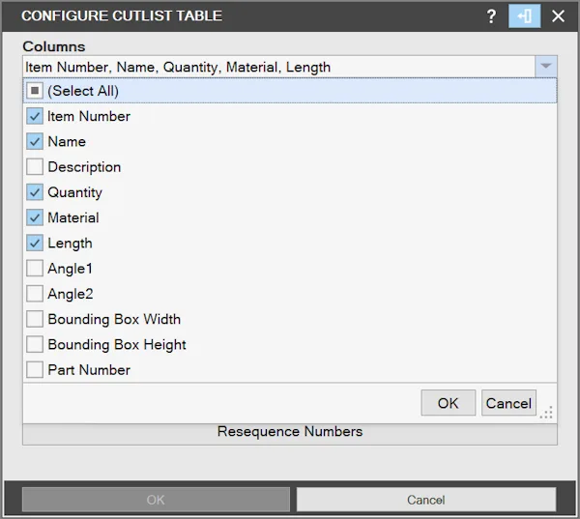This screenshot has width=580, height=519.
Task: Confirm column selection with dropdown OK
Action: (449, 403)
